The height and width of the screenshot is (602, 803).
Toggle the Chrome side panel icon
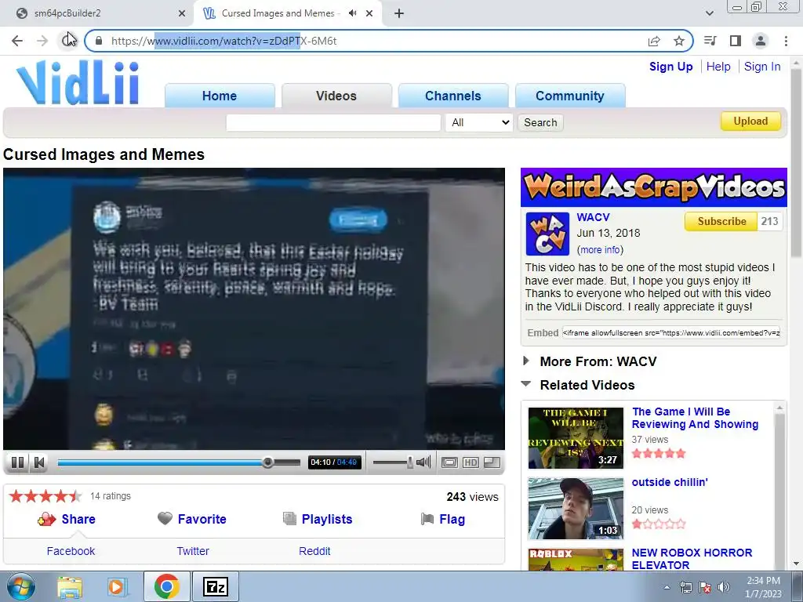736,41
